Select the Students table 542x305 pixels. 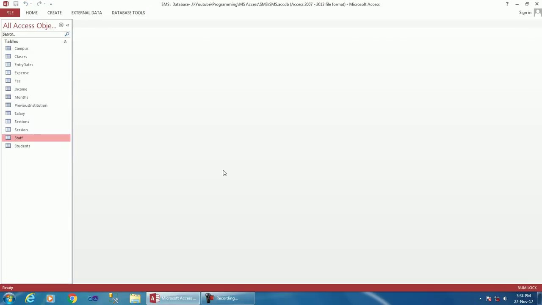pyautogui.click(x=36, y=146)
